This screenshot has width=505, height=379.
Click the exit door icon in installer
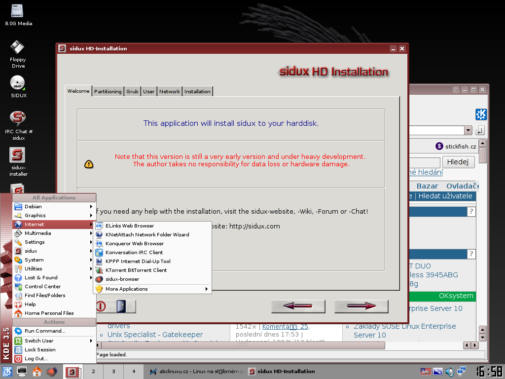121,306
